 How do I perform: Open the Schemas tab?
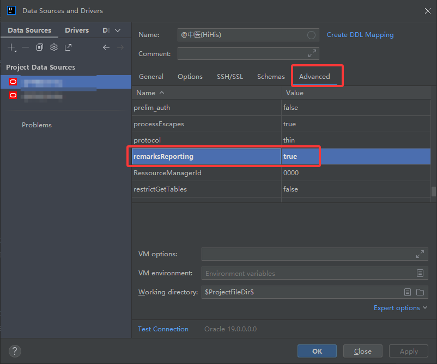271,77
